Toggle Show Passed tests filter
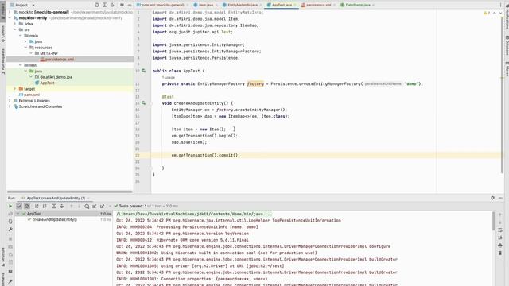 point(19,207)
